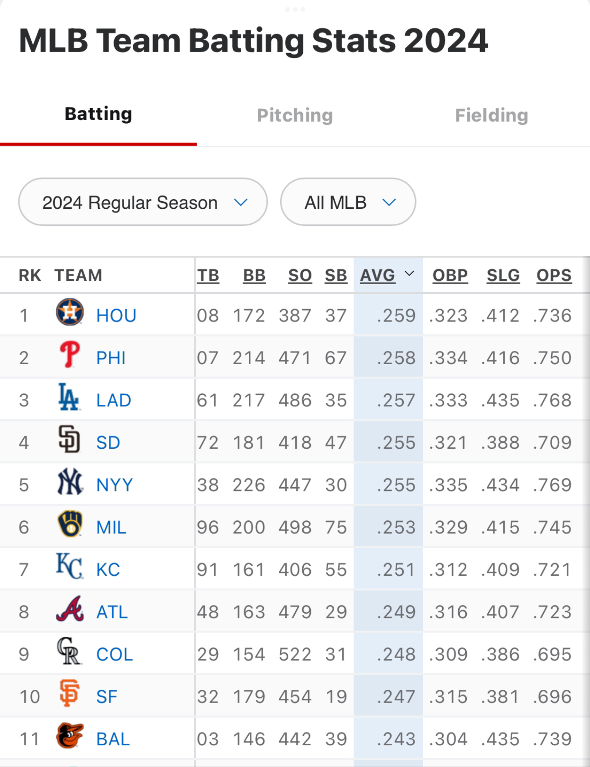Click the Phillies logo icon
Screen dimensions: 590x767
(70, 355)
